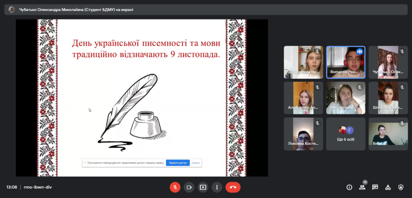Click the 'Скрыть' hide link in sharing bar

tap(196, 163)
